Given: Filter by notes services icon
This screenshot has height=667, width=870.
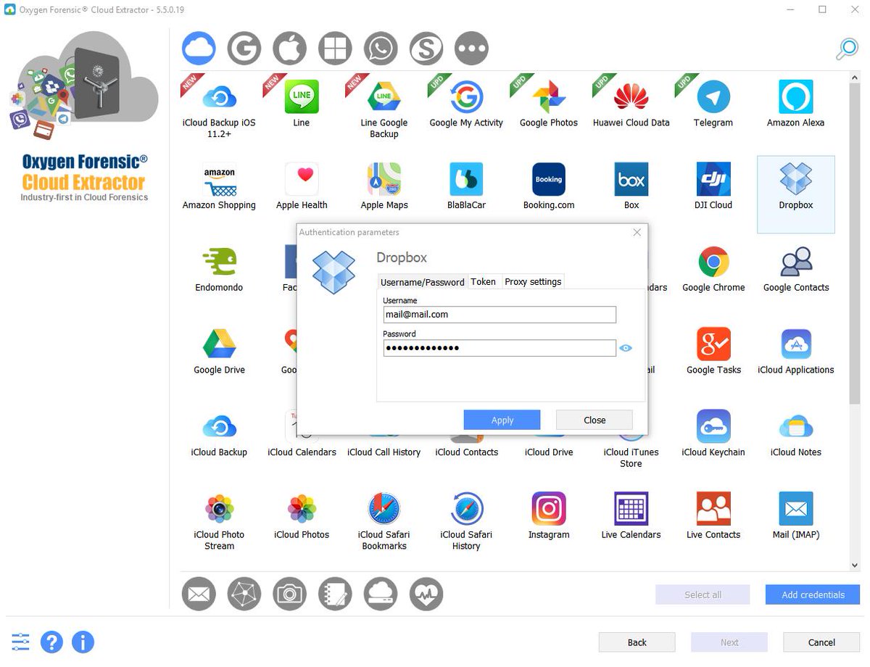Looking at the screenshot, I should click(x=335, y=594).
